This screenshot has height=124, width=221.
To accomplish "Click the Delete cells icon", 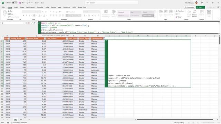I will (166, 12).
